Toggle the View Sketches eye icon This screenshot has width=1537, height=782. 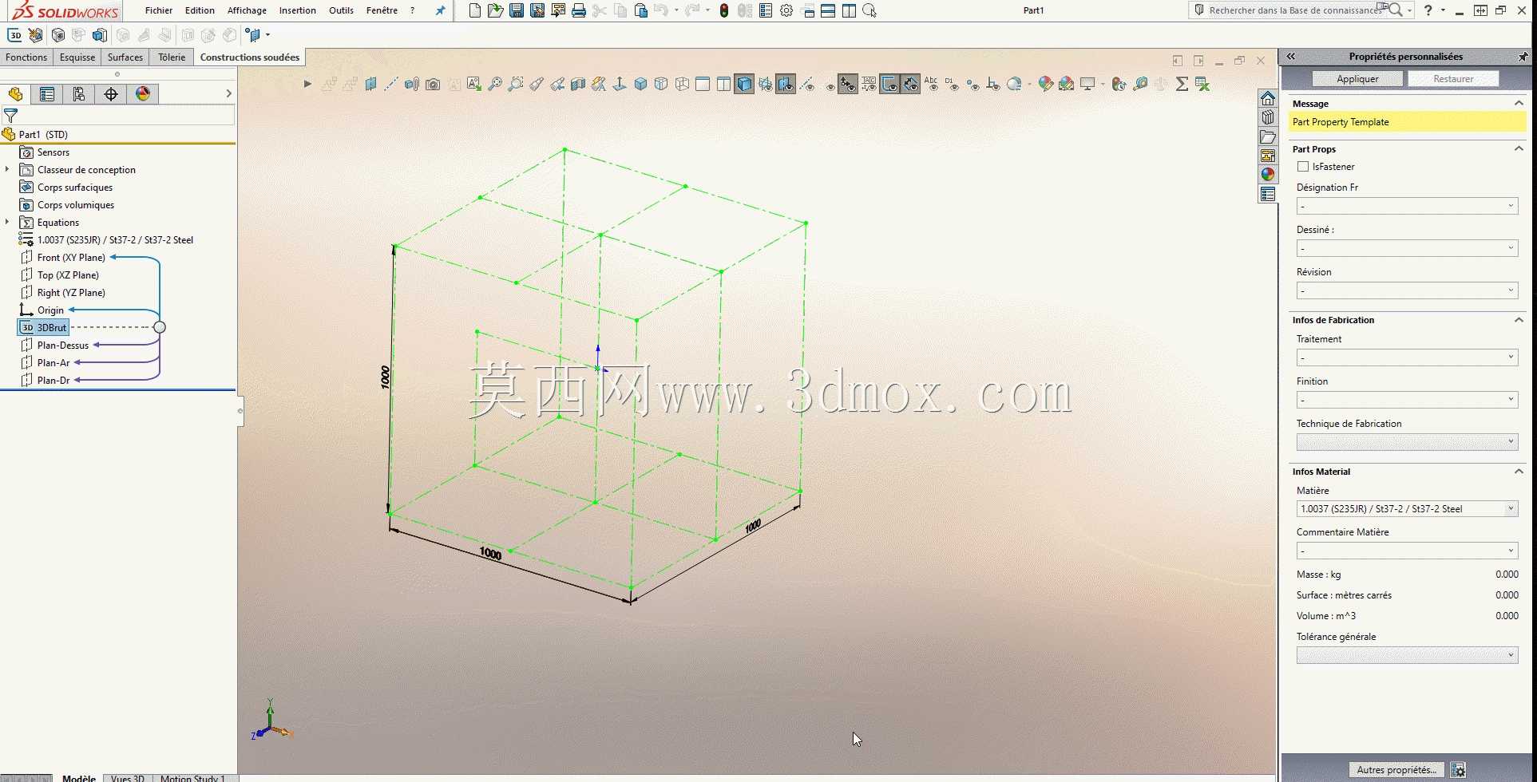889,84
